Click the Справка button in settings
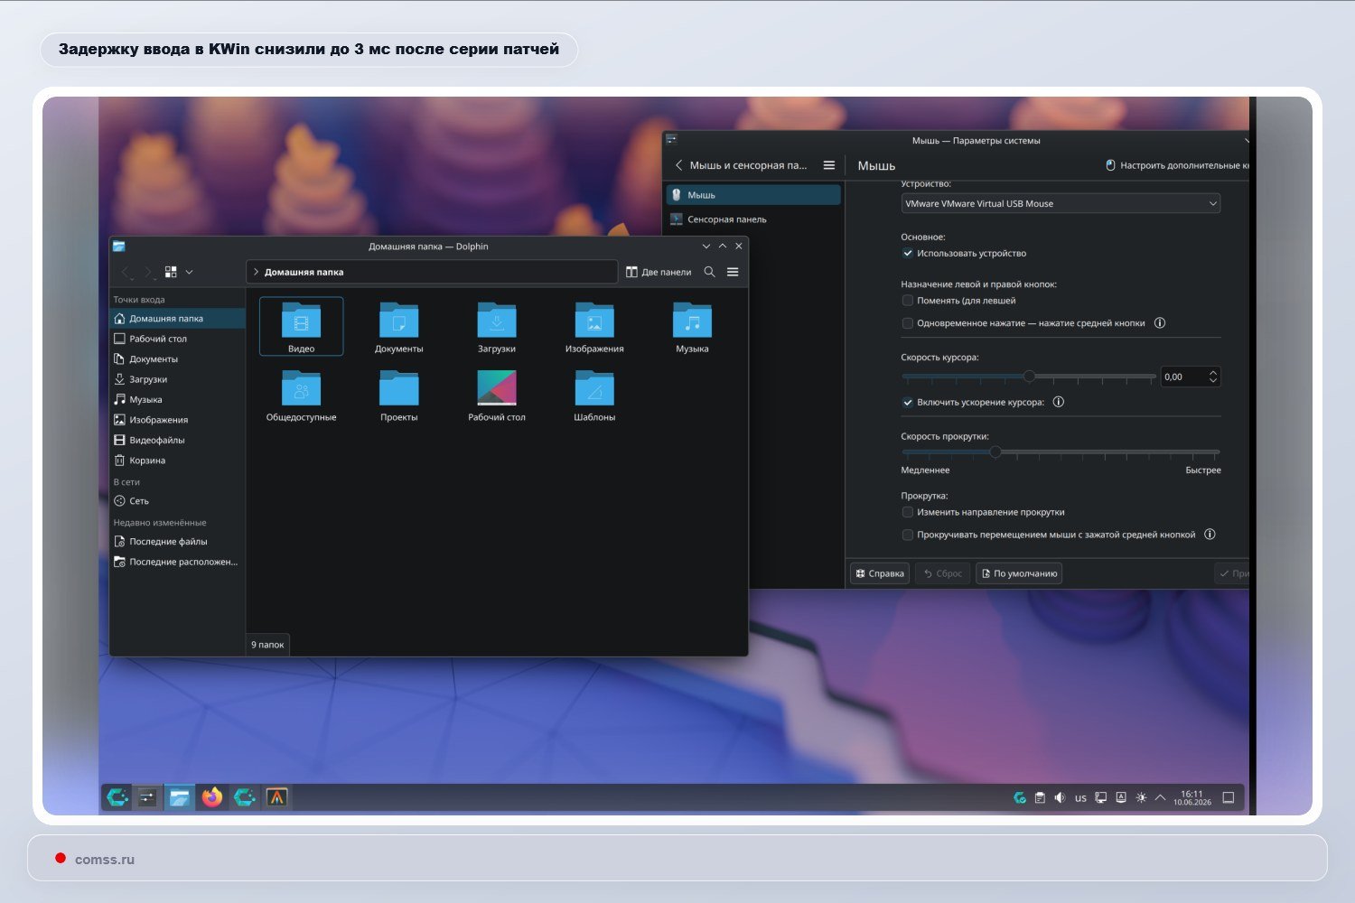Viewport: 1355px width, 903px height. [880, 573]
